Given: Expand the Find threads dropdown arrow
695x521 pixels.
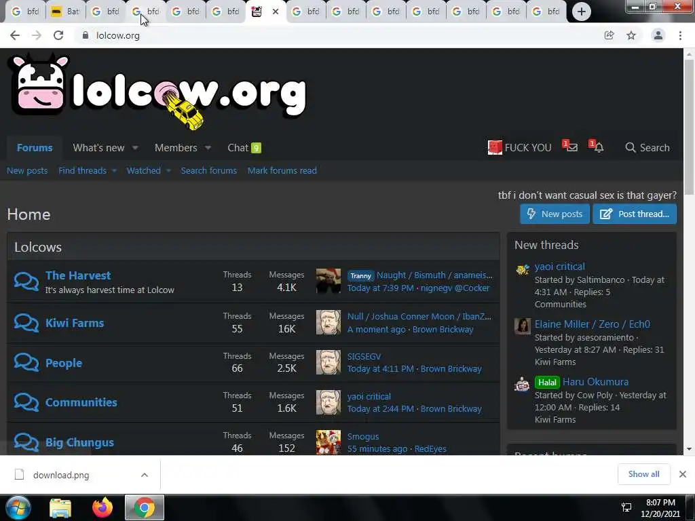Looking at the screenshot, I should click(x=114, y=170).
